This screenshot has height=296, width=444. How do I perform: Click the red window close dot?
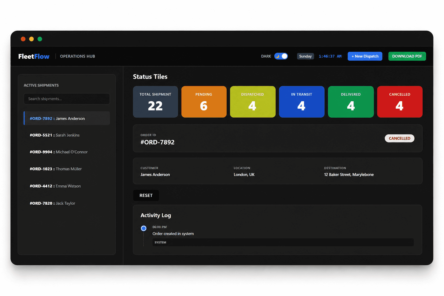point(23,39)
